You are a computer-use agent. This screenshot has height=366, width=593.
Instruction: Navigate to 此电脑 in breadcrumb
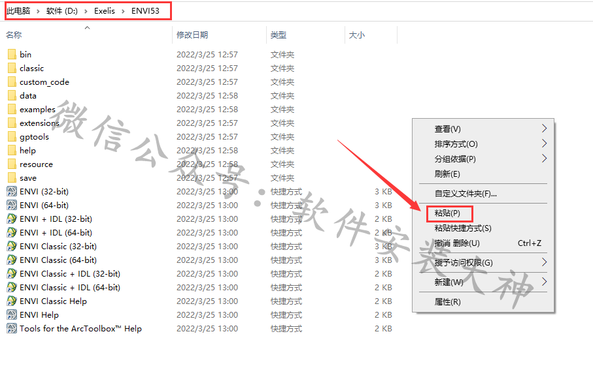coord(18,11)
